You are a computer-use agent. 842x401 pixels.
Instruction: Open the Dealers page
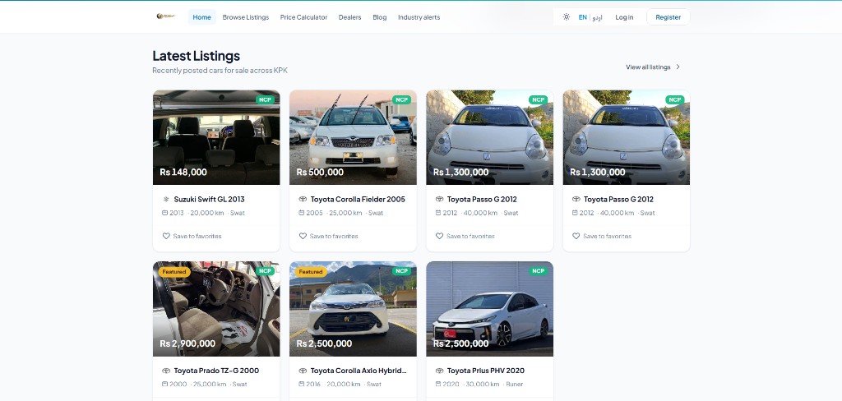tap(349, 17)
